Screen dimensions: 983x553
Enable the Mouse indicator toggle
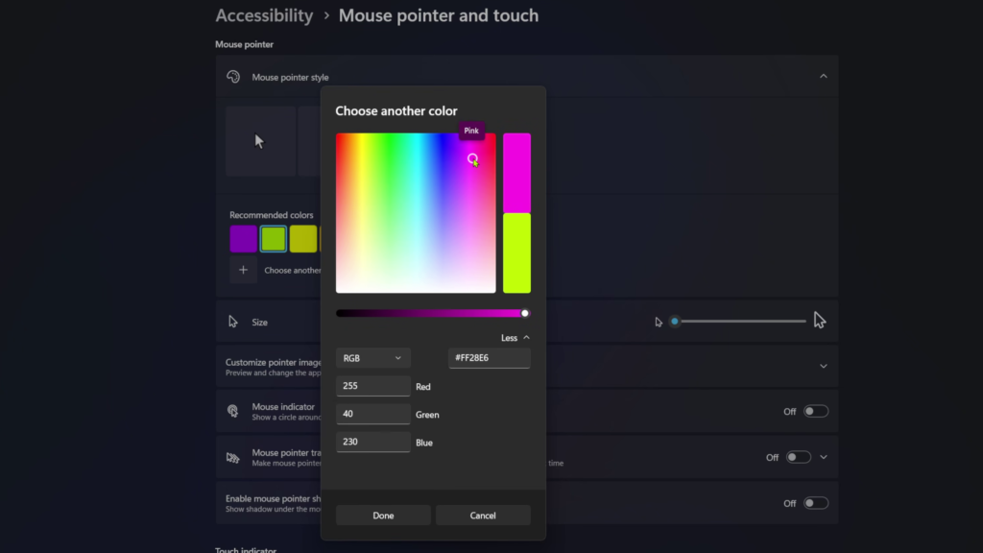[x=817, y=411]
